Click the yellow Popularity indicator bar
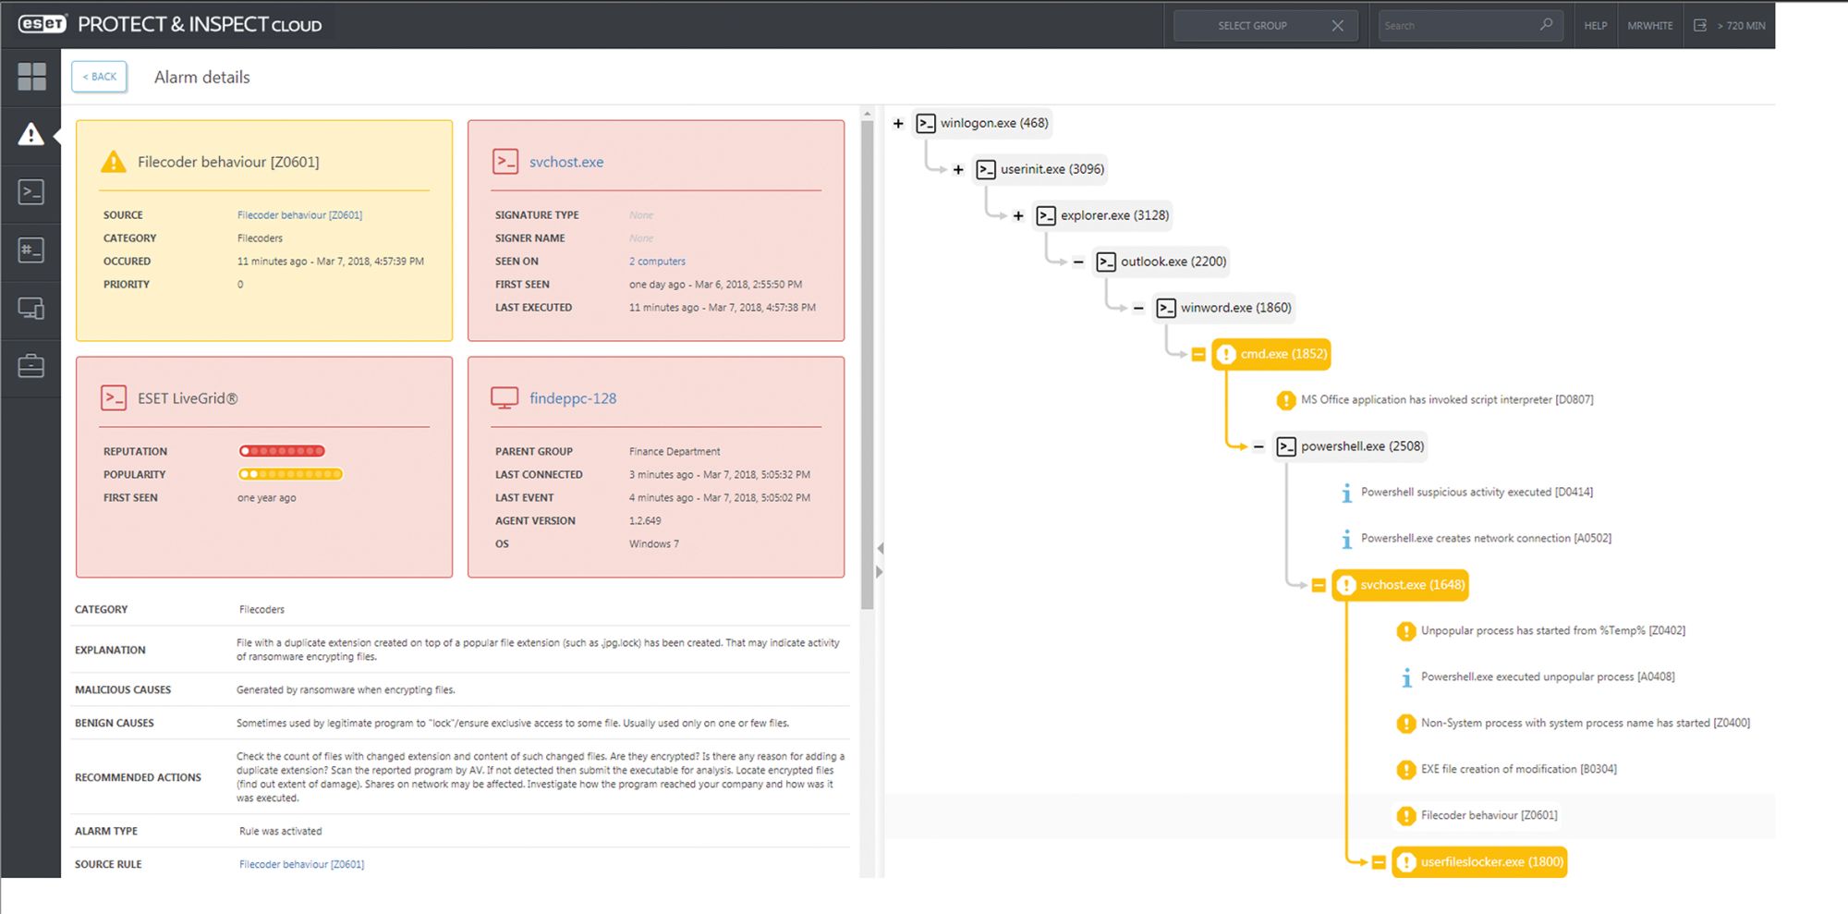Screen dimensions: 1848x914 pos(290,474)
